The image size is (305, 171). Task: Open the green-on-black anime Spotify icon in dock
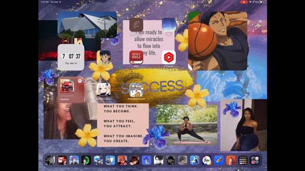coord(86,161)
